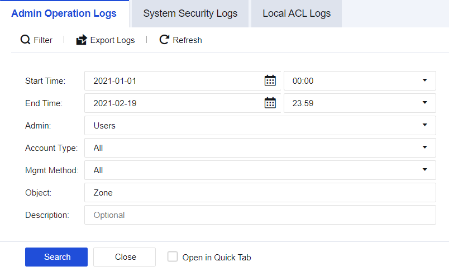Click the Filter magnifier icon
Viewport: 449px width, 271px height.
(x=25, y=40)
